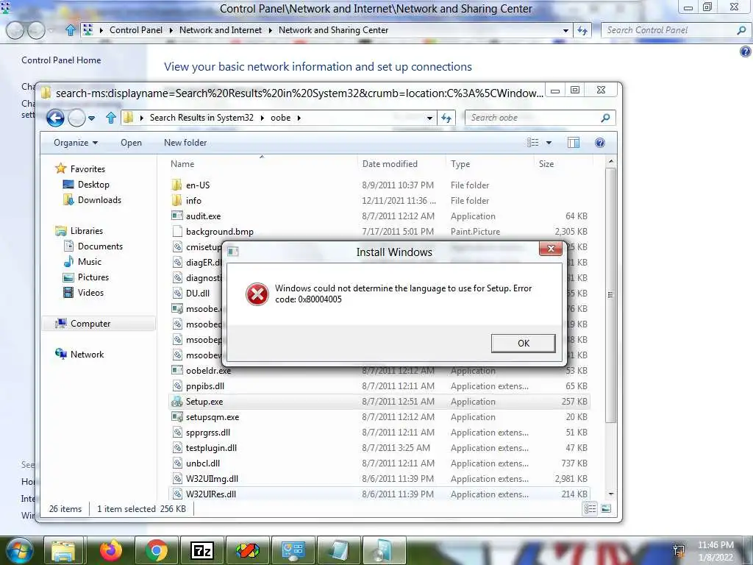Select Computer in navigation pane
This screenshot has height=565, width=753.
(90, 324)
